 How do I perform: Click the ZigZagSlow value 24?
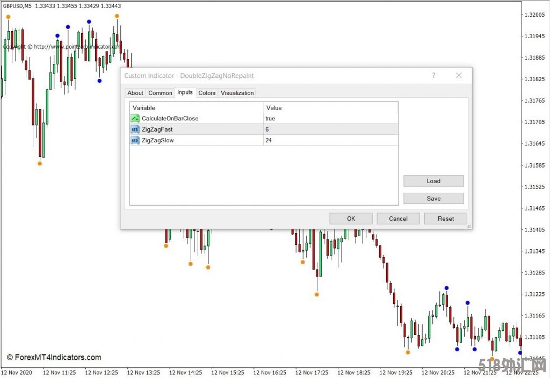click(x=331, y=140)
